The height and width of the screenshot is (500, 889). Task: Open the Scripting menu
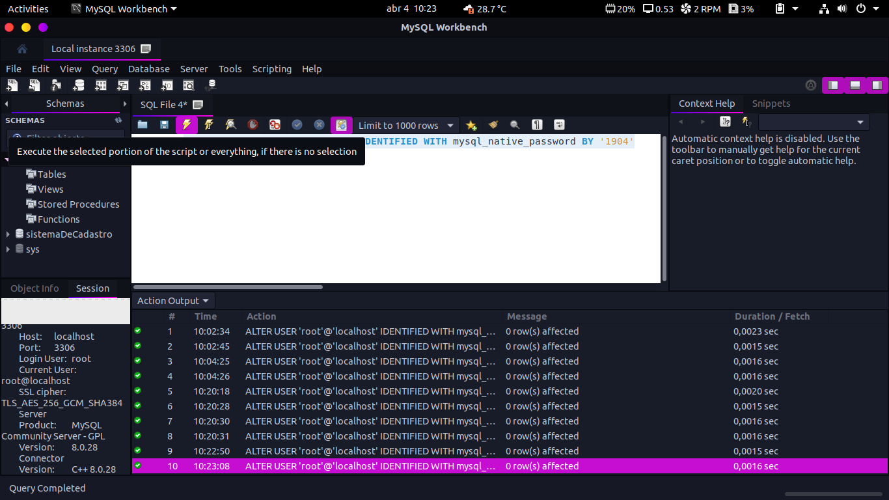click(272, 69)
